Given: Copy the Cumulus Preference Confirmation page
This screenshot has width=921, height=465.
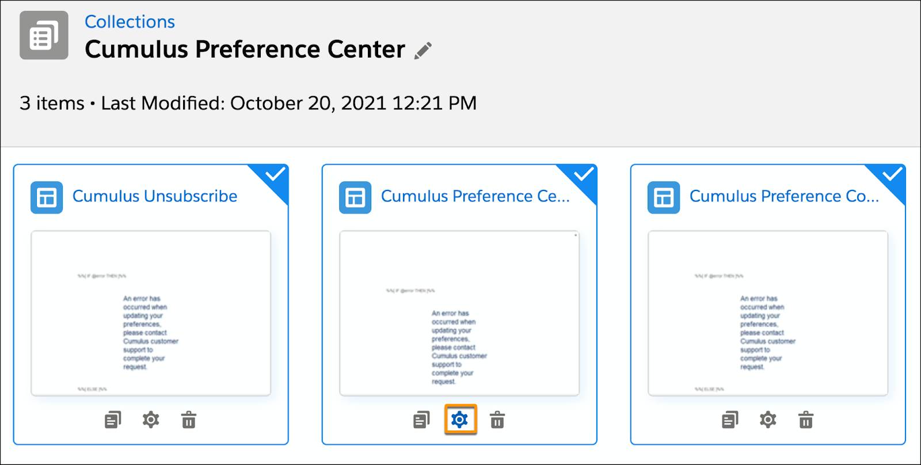Looking at the screenshot, I should (x=729, y=420).
